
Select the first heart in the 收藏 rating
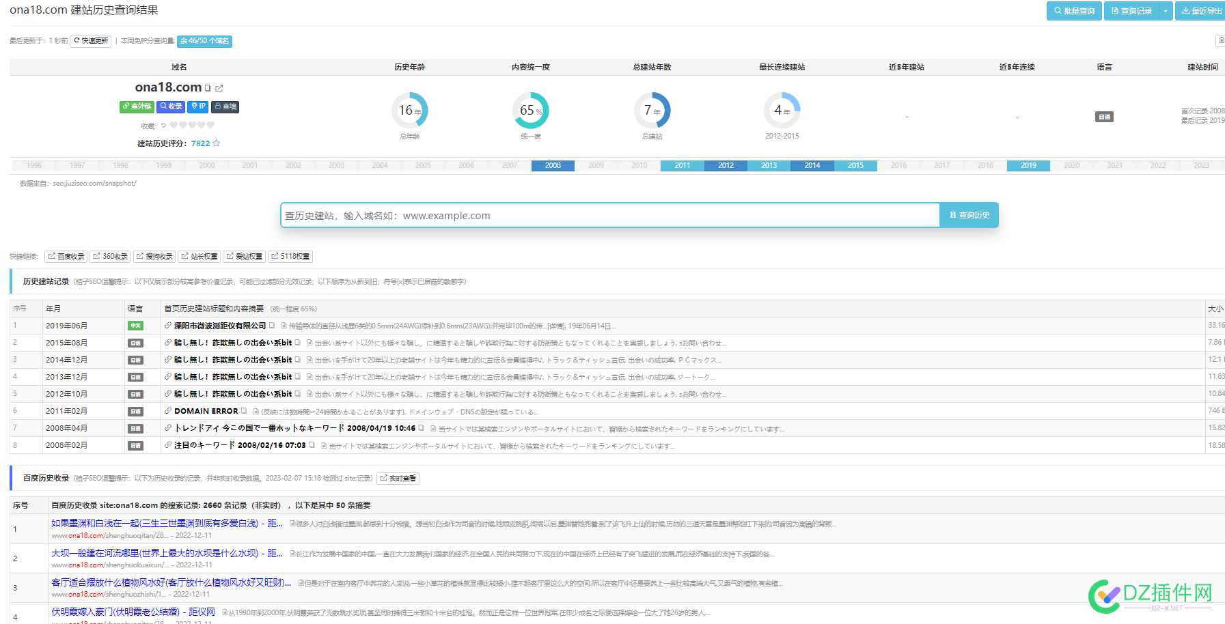174,126
